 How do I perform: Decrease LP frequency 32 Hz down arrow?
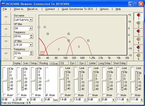(31, 54)
